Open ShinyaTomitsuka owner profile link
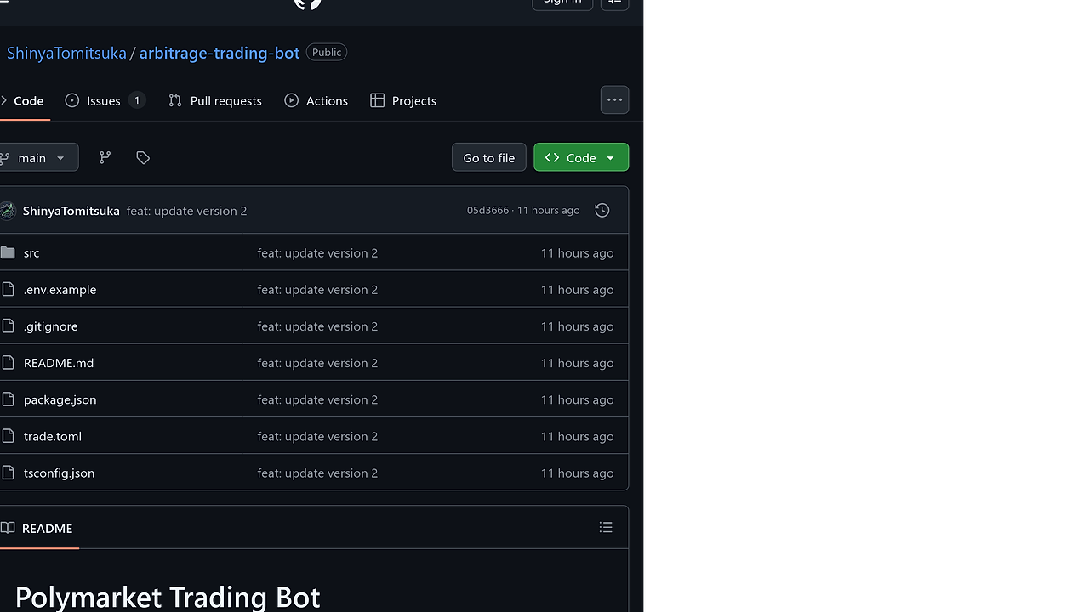Screen dimensions: 1089x612 click(66, 53)
